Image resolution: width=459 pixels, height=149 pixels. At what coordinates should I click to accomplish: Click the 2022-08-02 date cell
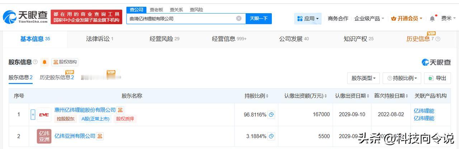(x=391, y=115)
